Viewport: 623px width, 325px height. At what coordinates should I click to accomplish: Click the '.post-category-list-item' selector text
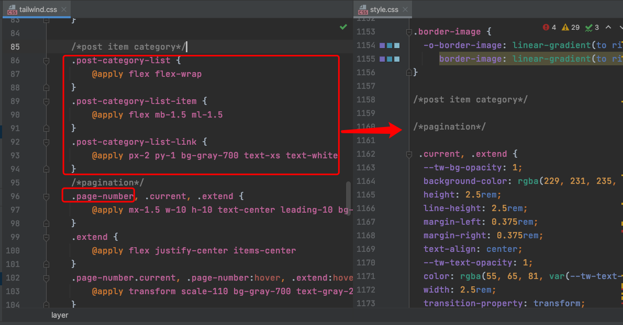coord(134,101)
